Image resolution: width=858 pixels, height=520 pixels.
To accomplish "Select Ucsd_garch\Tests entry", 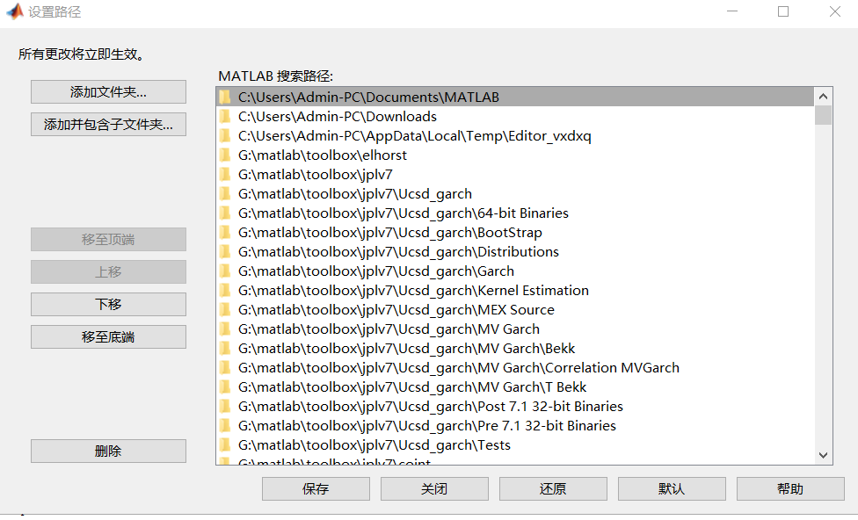I will 515,445.
